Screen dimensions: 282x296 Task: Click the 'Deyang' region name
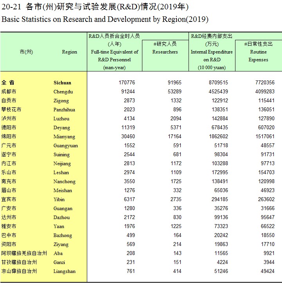tap(62, 128)
